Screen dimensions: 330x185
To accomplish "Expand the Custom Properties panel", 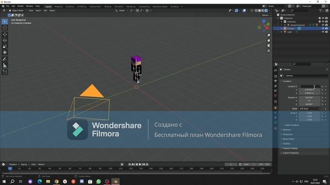I will click(x=290, y=153).
